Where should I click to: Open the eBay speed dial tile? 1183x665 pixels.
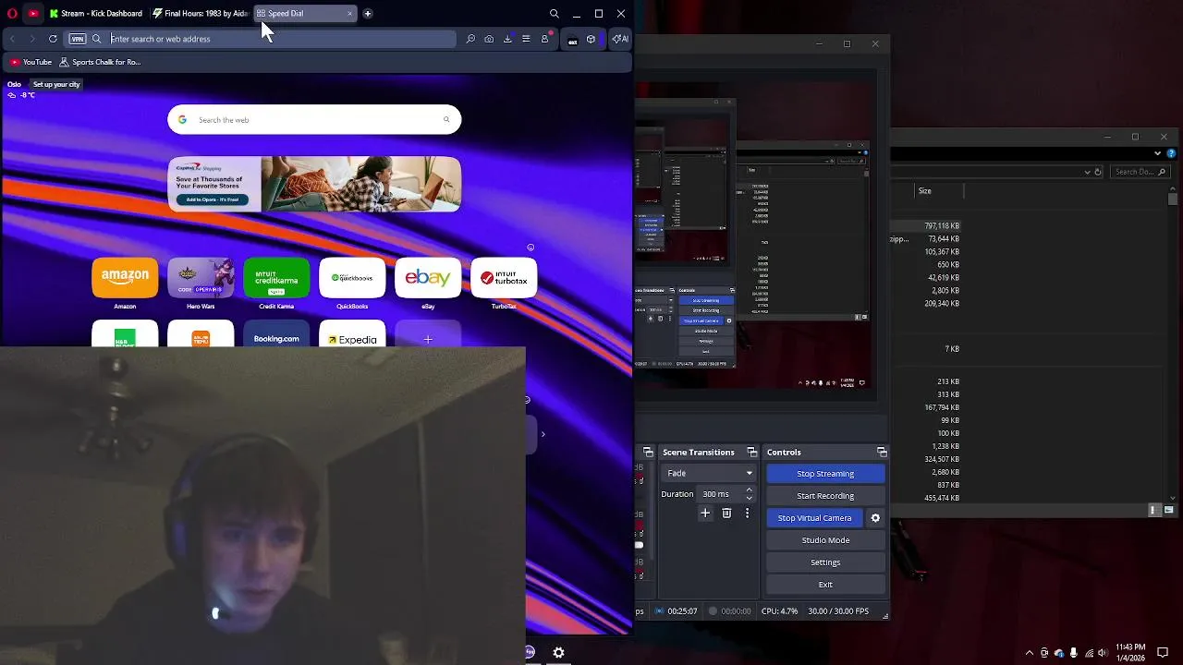click(x=428, y=278)
